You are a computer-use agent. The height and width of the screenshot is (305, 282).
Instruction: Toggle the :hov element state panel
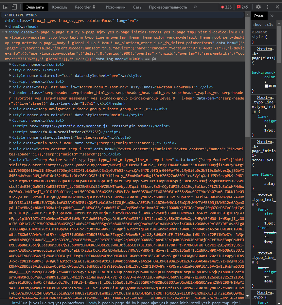coord(257,25)
